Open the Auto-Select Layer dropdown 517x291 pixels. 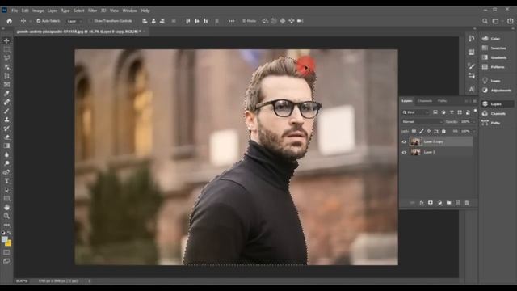(x=74, y=21)
